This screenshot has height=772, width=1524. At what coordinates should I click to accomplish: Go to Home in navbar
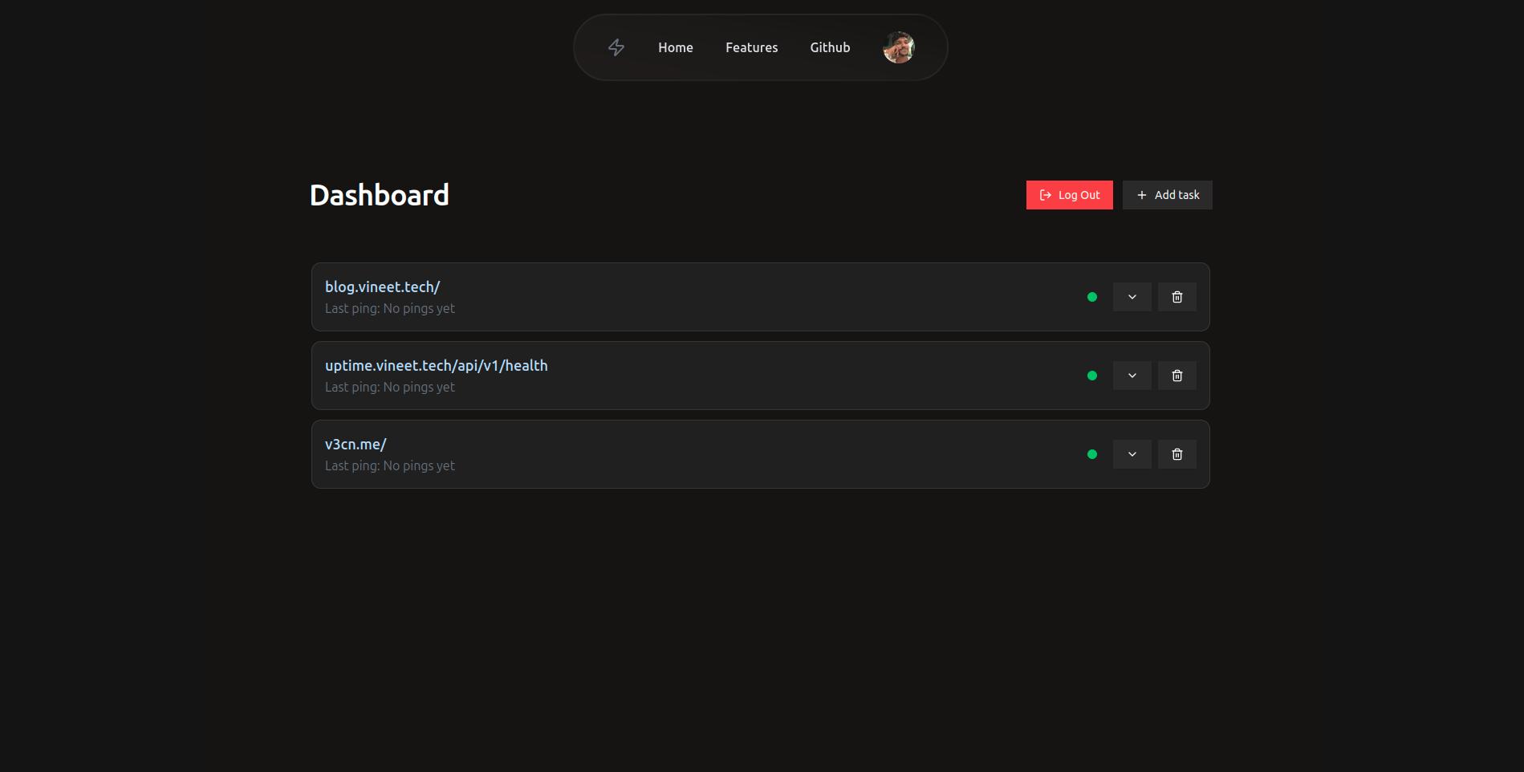click(676, 47)
